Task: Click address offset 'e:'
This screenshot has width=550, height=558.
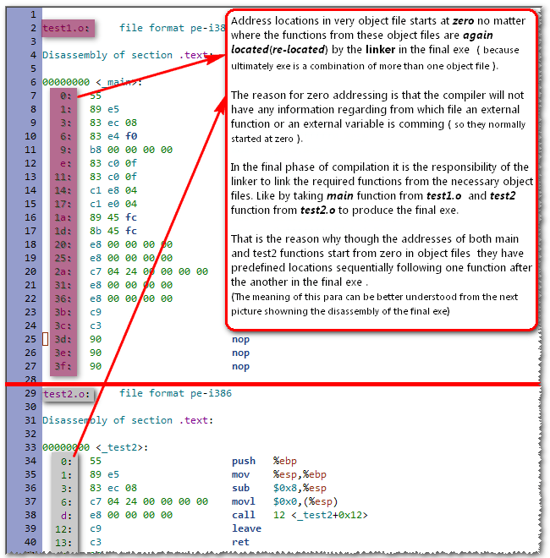Action: click(65, 163)
